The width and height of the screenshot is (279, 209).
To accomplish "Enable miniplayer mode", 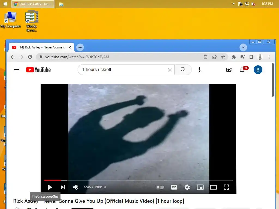I will [200, 187].
